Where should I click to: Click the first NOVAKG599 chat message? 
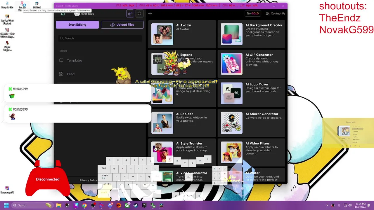[77, 93]
